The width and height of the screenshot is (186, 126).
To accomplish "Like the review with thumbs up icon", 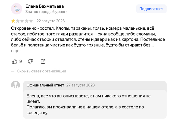I will (14, 61).
